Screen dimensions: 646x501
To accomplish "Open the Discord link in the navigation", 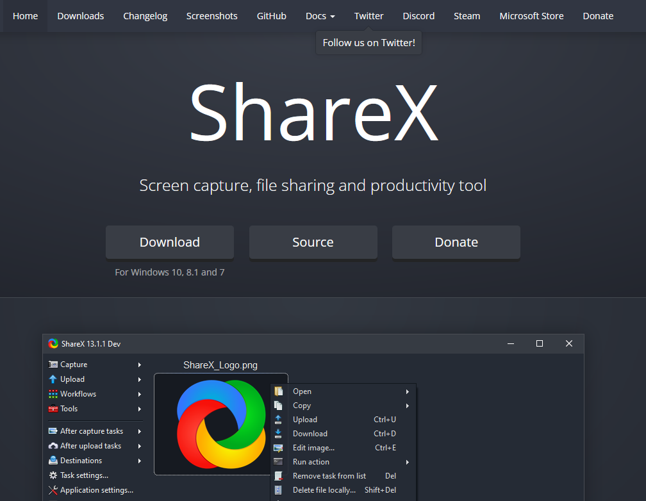I will pos(418,16).
